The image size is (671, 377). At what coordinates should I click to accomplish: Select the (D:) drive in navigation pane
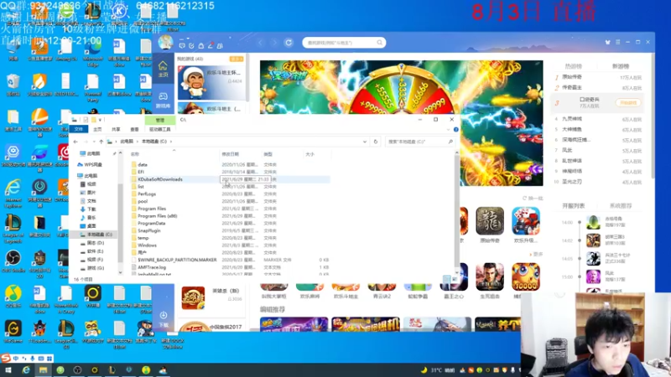[95, 243]
